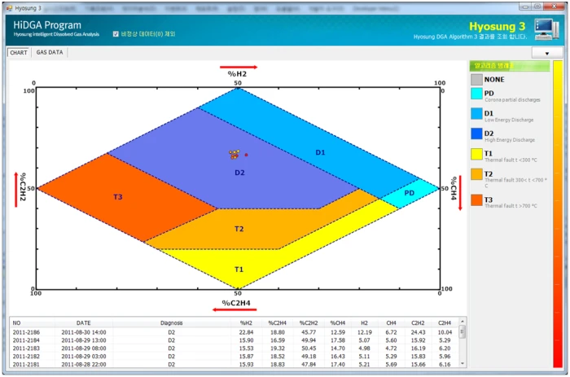Screen dimensions: 570x377
Task: Click the DATE column header
Action: coord(84,322)
